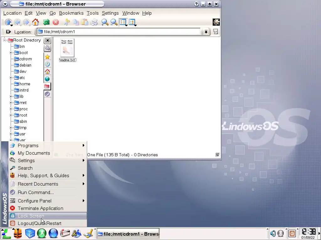This screenshot has width=321, height=240.
Task: Click the L launch button on panel
Action: [x=6, y=234]
